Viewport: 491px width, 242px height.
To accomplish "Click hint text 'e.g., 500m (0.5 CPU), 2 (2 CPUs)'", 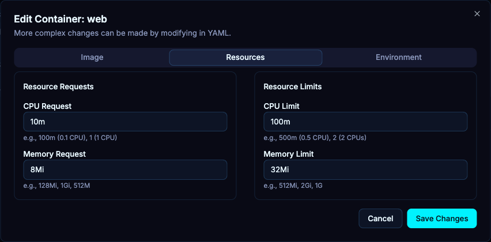I will (315, 138).
